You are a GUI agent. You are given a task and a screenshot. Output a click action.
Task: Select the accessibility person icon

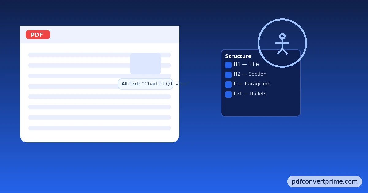tap(282, 43)
